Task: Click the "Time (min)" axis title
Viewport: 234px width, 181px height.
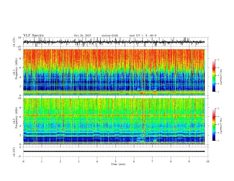Action: (118, 164)
